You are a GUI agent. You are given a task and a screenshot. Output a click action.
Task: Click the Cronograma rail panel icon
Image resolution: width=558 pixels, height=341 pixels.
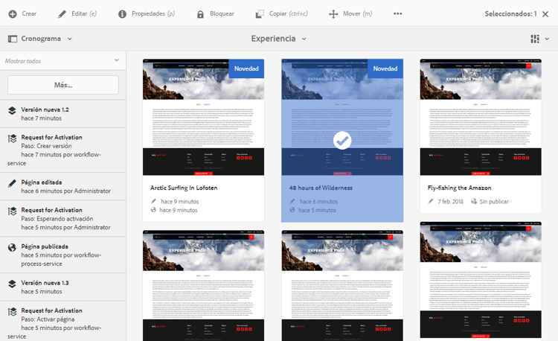[x=13, y=39]
